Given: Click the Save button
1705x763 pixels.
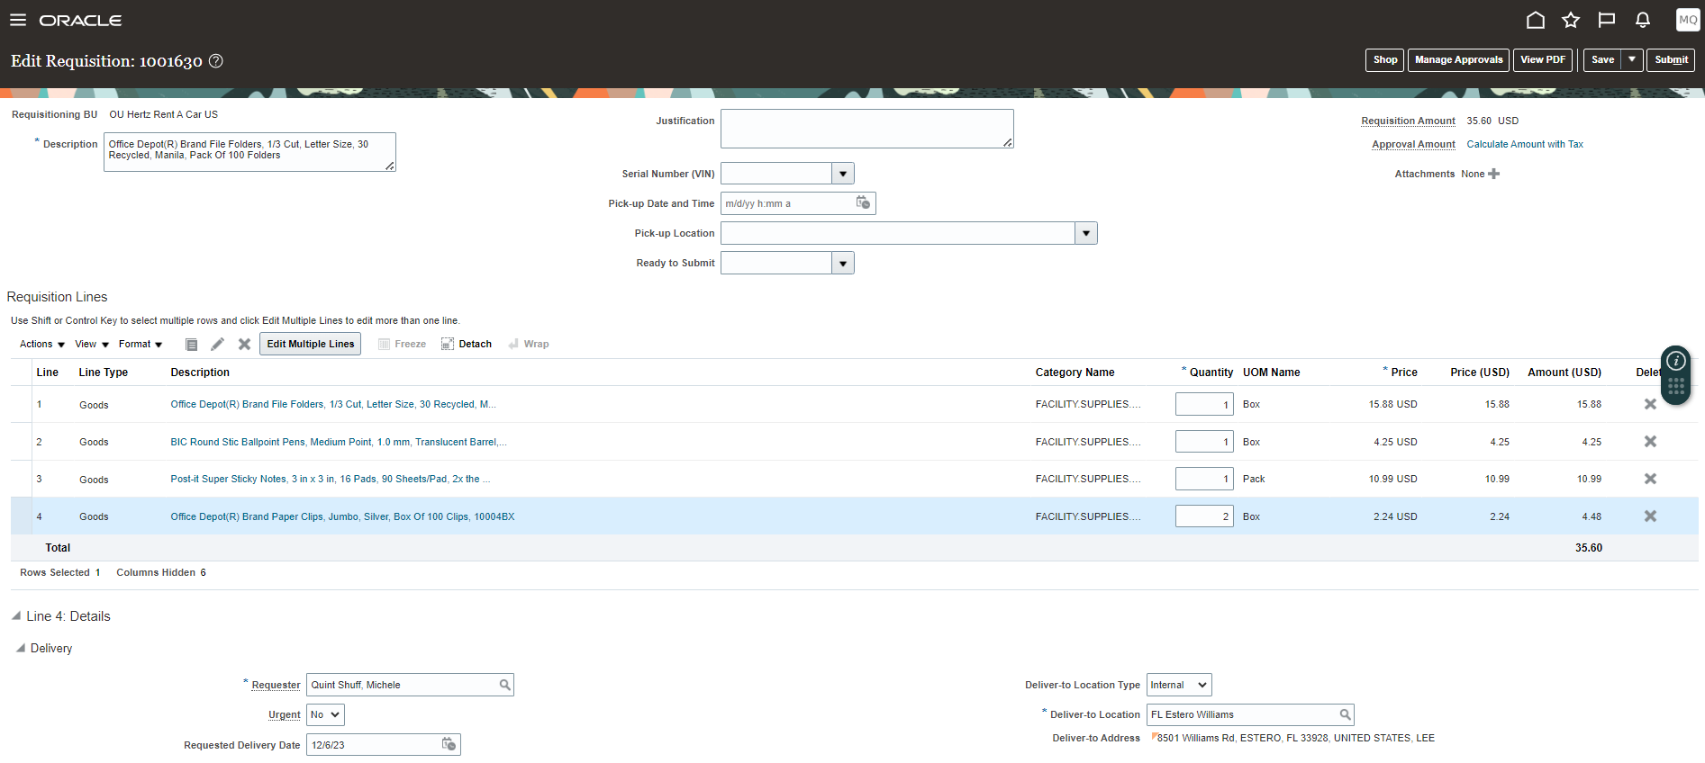Looking at the screenshot, I should tap(1602, 59).
